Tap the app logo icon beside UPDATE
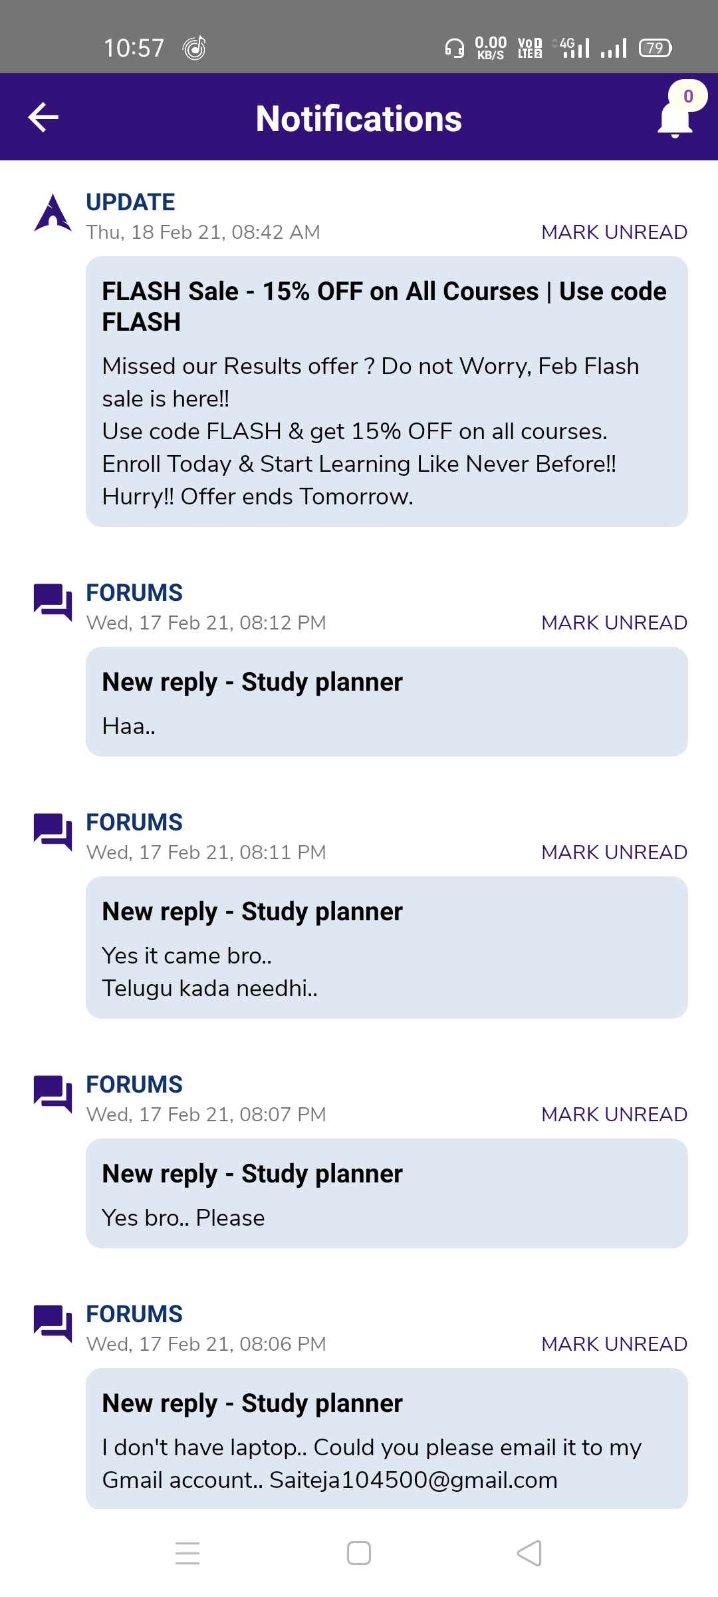 point(53,213)
